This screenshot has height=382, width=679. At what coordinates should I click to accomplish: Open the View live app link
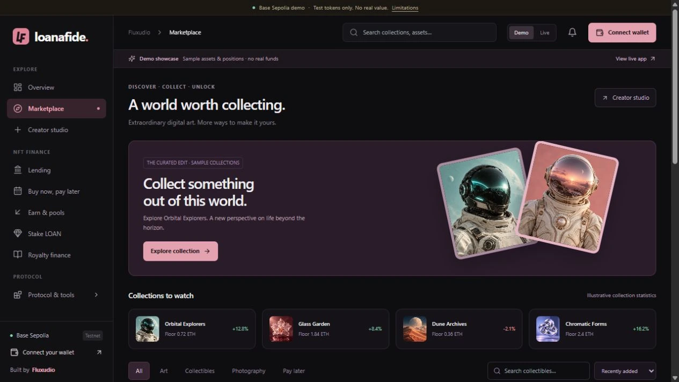(x=635, y=59)
